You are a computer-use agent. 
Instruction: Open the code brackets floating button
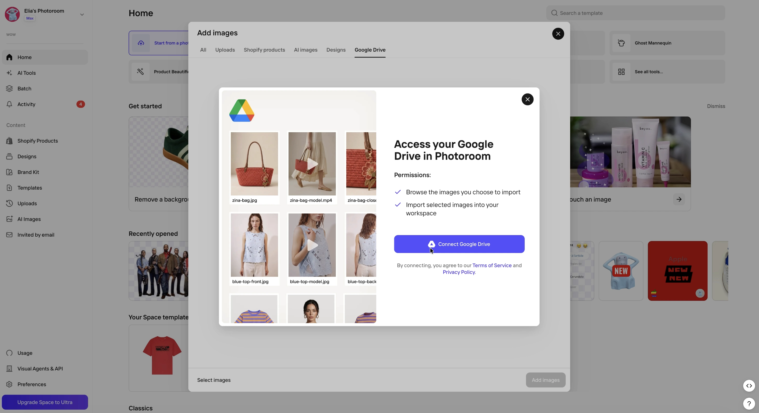[x=749, y=386]
